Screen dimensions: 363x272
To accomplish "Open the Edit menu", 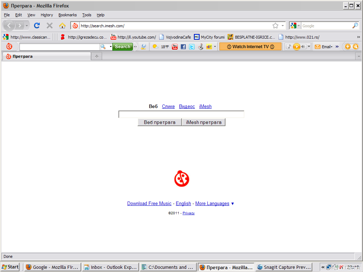I will pyautogui.click(x=18, y=15).
